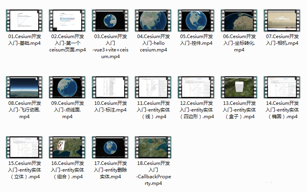Click the file name 18.Cesium开发入门-CallbackProperty.mp4

tap(154, 173)
